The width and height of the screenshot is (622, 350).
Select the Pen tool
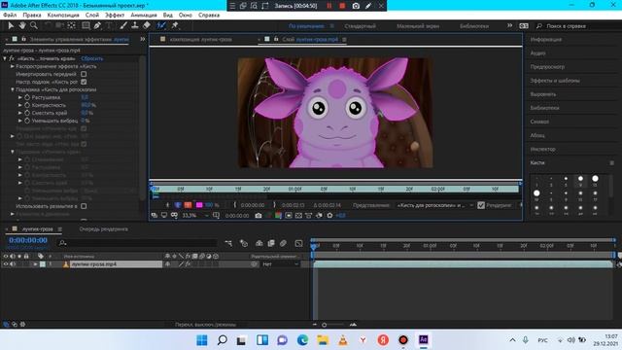pos(97,25)
